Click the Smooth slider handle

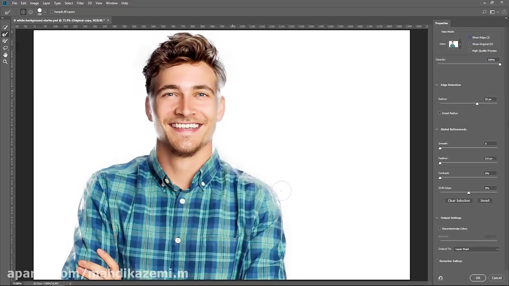point(440,148)
